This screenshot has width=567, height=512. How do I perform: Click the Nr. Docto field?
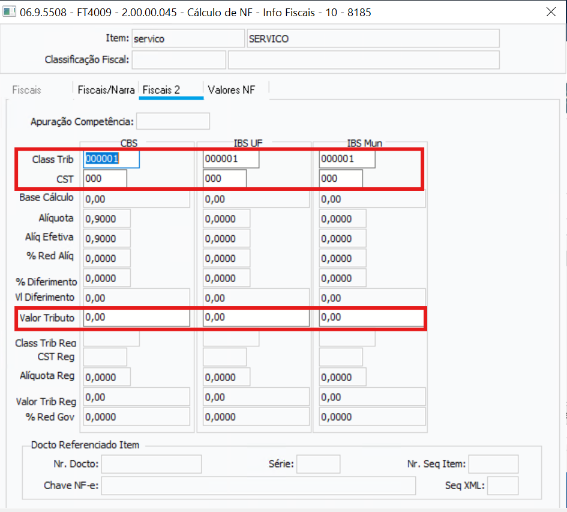(x=151, y=464)
